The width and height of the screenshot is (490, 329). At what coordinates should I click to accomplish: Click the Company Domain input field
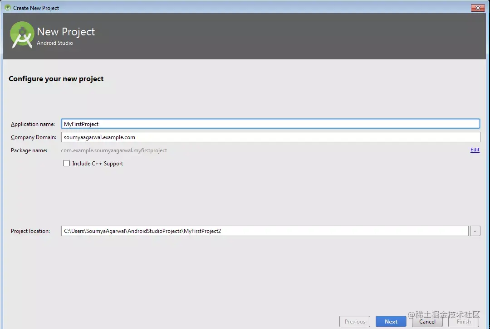coord(270,137)
